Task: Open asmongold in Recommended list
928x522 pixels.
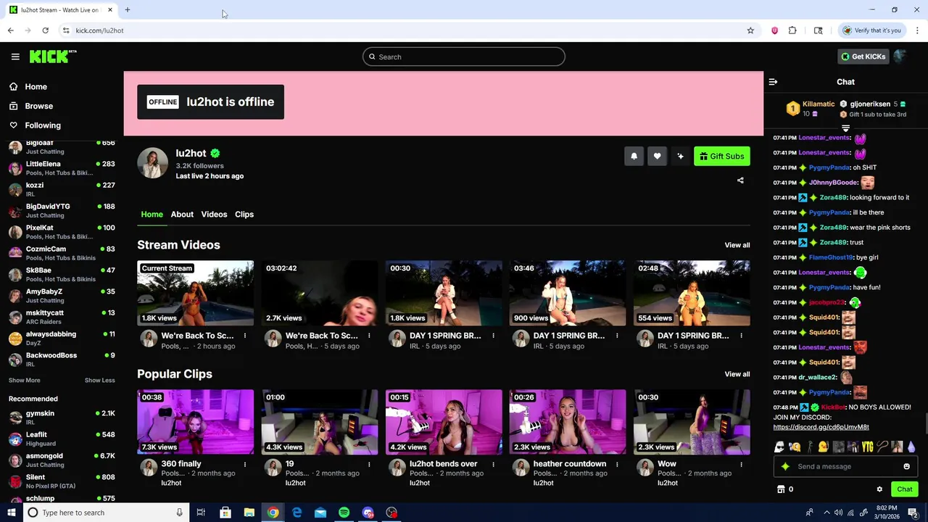Action: click(62, 460)
